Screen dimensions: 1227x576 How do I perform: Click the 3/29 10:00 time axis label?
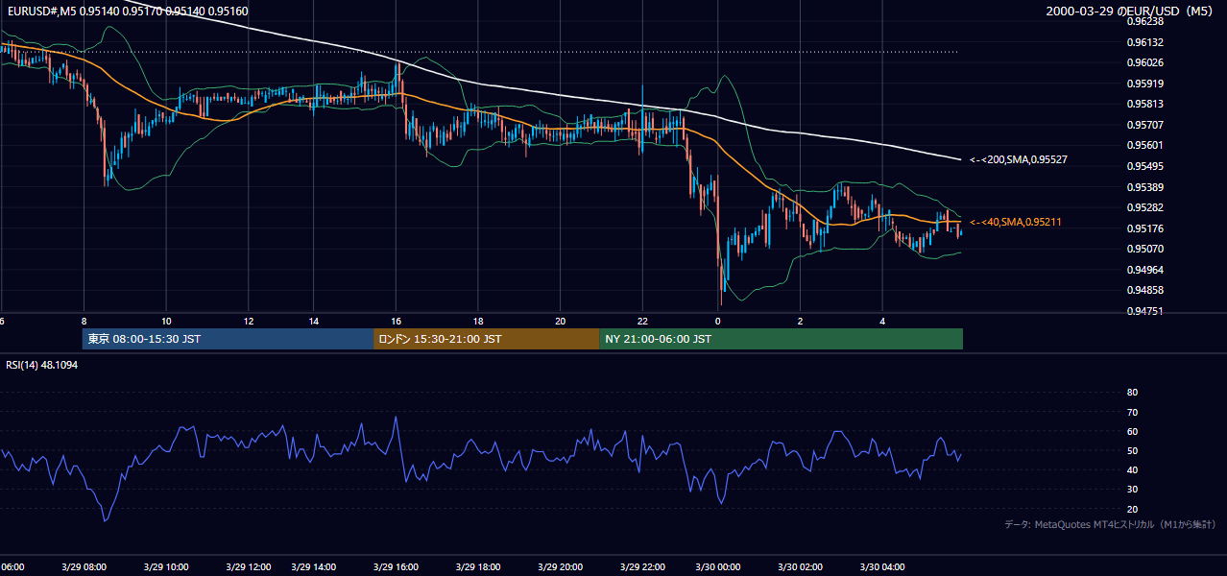166,567
